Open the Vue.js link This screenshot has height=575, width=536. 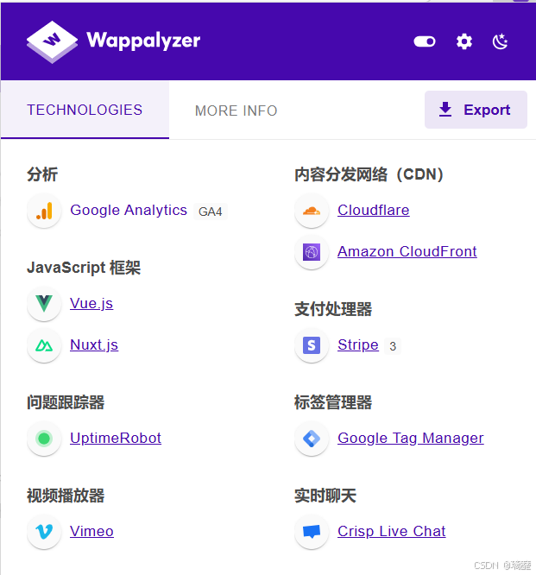point(91,304)
